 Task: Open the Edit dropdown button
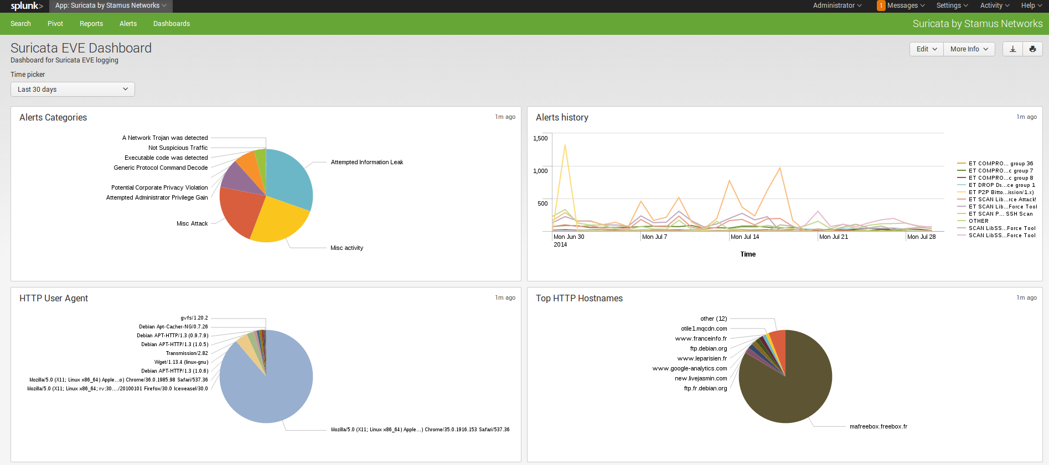927,49
